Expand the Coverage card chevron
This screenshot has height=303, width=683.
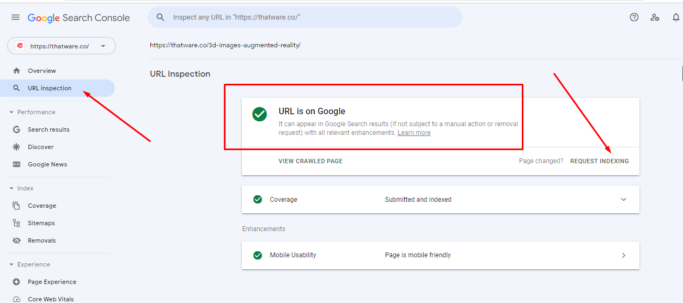tap(624, 200)
